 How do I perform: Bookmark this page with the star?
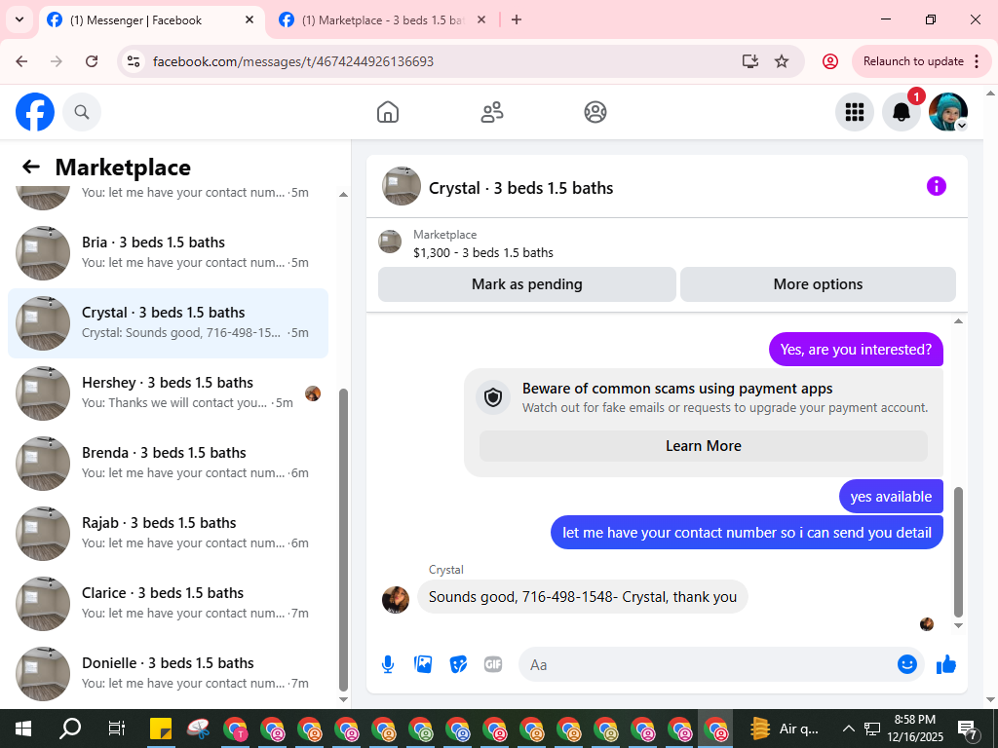coord(782,61)
